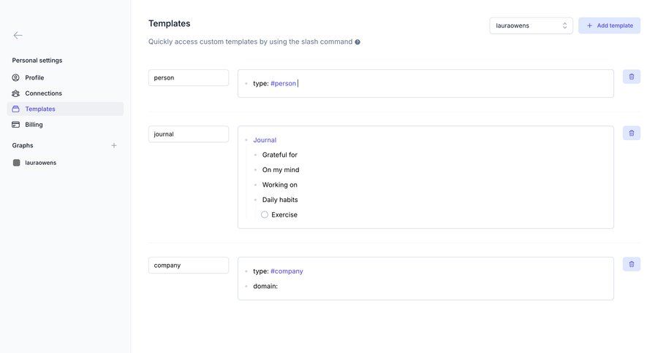This screenshot has height=353, width=658.
Task: Click the lauraowens graph square icon
Action: click(x=16, y=163)
